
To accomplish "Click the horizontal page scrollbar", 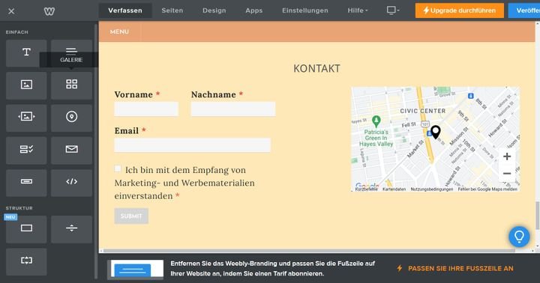I will point(309,251).
